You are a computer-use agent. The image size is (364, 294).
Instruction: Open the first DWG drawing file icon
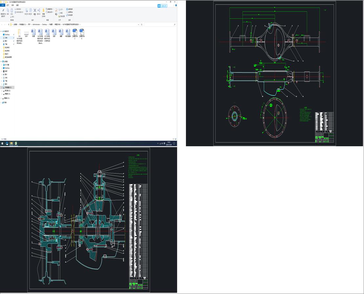coord(75,32)
